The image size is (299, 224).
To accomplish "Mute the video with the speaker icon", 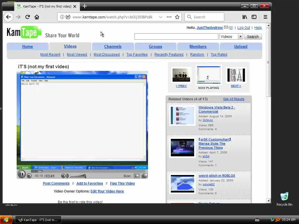I will [x=65, y=176].
